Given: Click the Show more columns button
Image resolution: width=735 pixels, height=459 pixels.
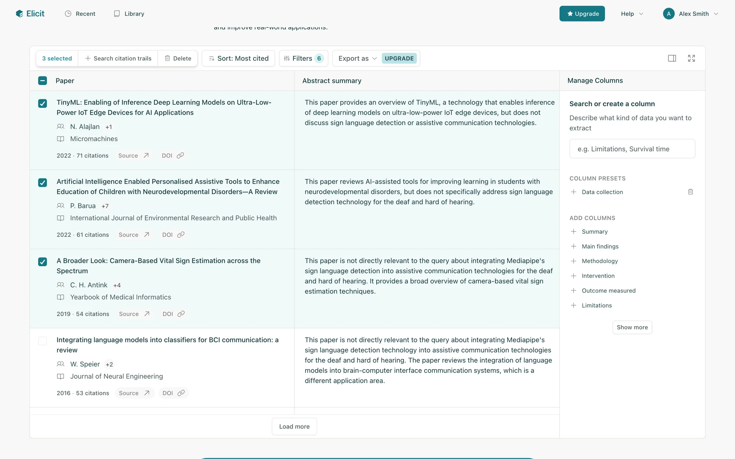Looking at the screenshot, I should [632, 327].
